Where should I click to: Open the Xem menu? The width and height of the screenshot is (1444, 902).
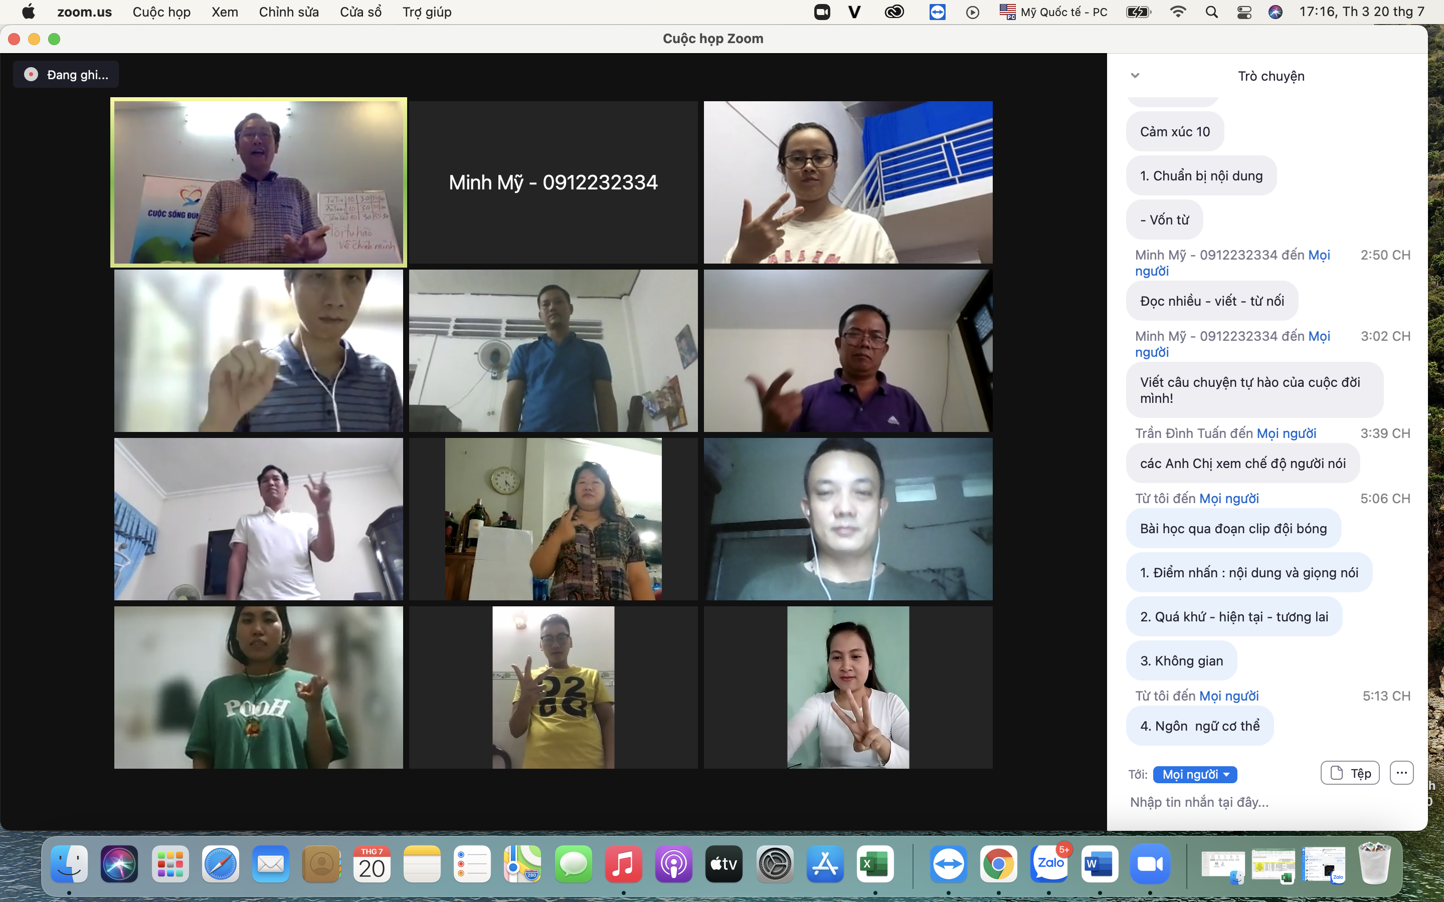pos(224,12)
